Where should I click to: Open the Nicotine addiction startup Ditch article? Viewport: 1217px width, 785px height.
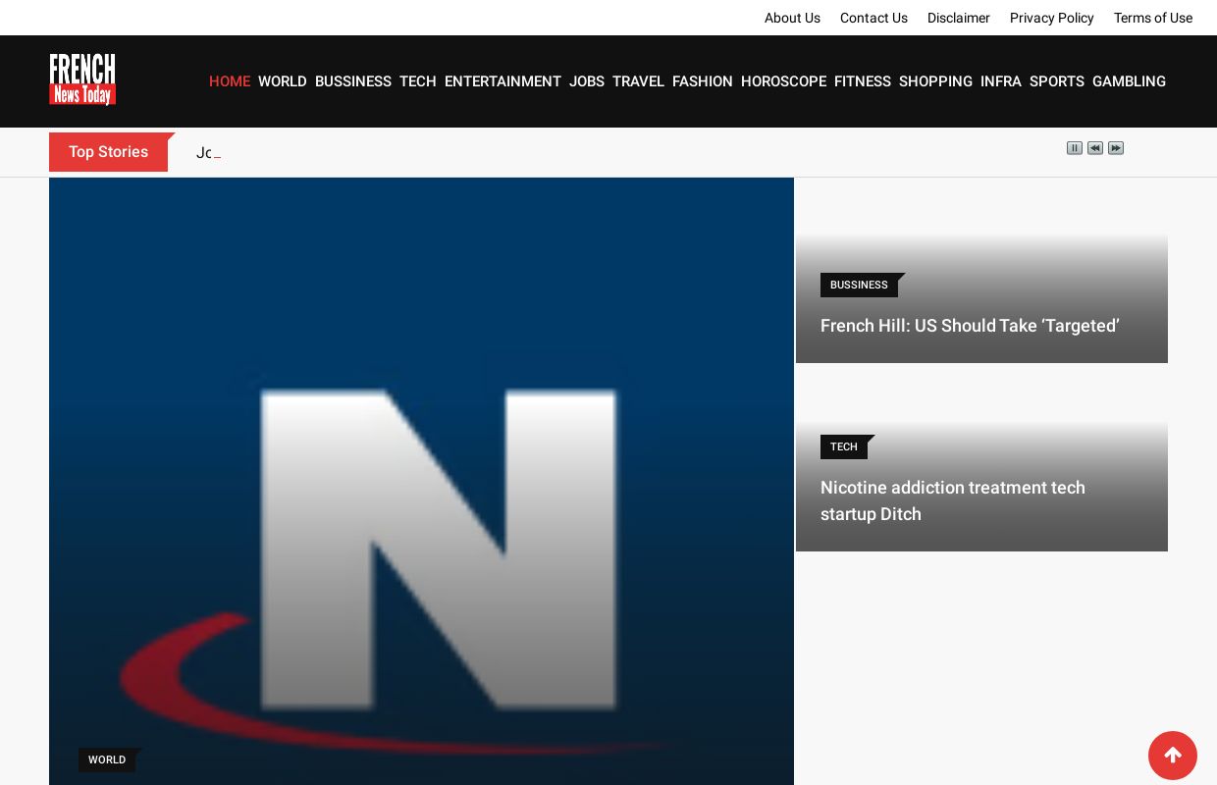953,500
